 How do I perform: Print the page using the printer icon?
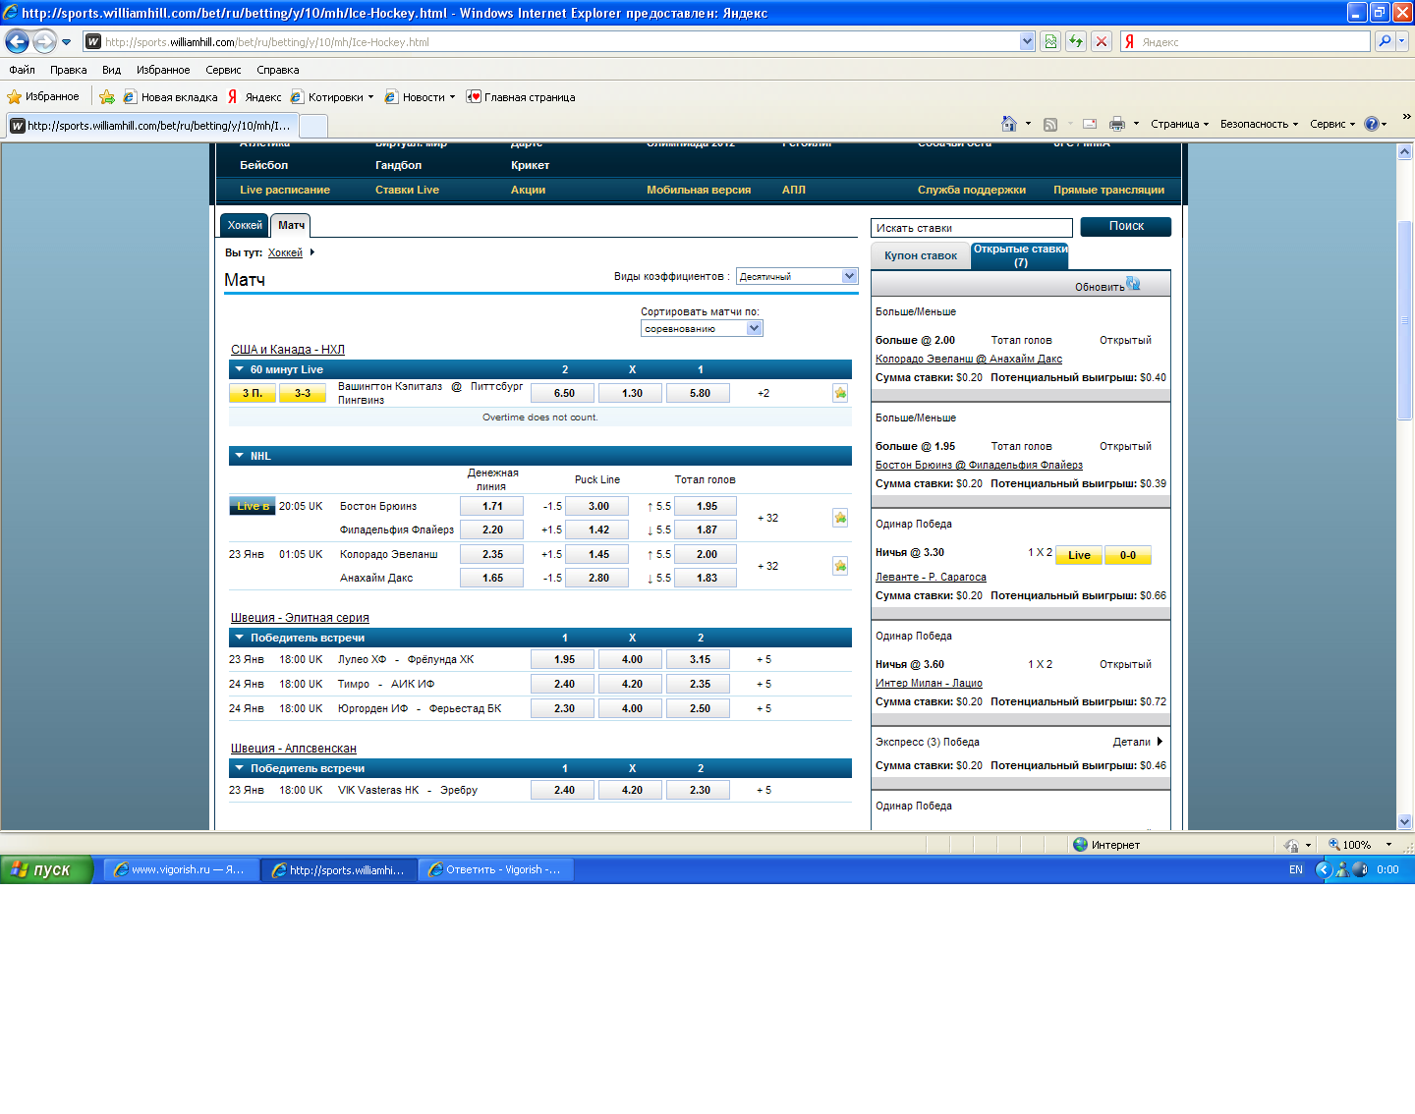pos(1117,124)
